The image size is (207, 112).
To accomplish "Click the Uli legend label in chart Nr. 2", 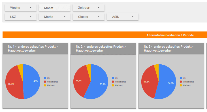I will click(x=116, y=78).
